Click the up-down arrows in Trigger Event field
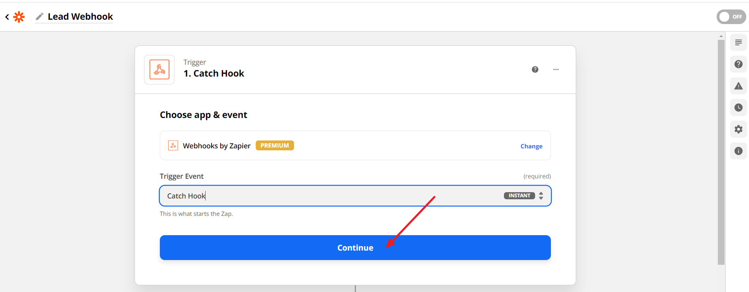The image size is (749, 292). point(541,196)
